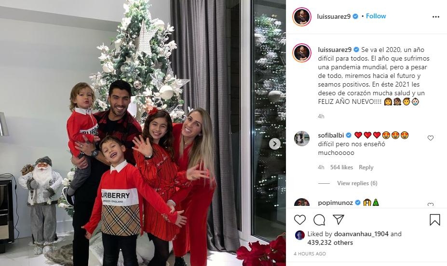Visit the sofibalbi profile username
Screen dimensions: 447x266
[331, 135]
